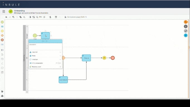Click the step title header field
This screenshot has height=107, width=190.
point(45,41)
